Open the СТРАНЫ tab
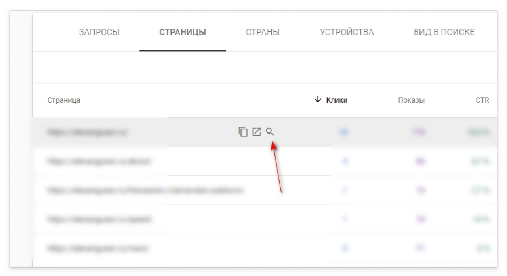This screenshot has width=507, height=276. (x=263, y=32)
